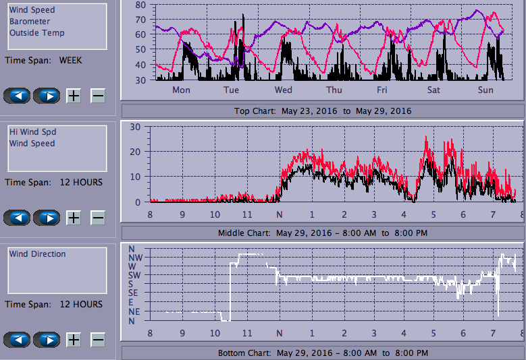Select Wind Speed in top chart list
The width and height of the screenshot is (526, 360).
32,10
